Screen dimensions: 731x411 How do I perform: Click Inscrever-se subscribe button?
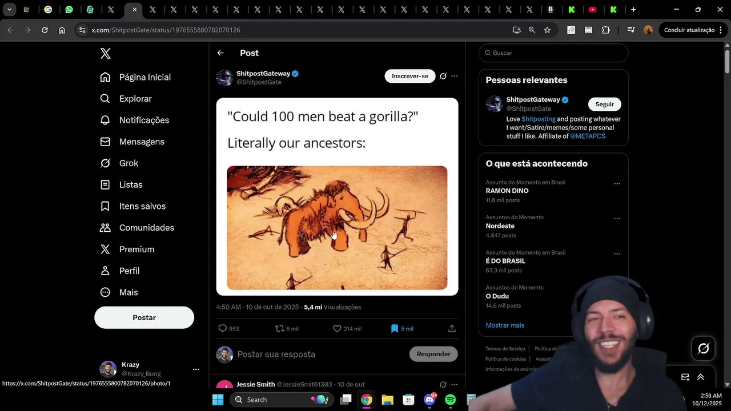click(410, 76)
